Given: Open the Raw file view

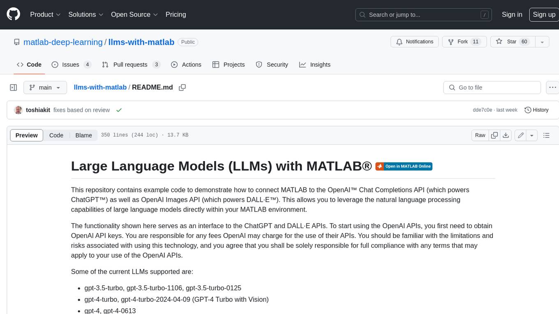Looking at the screenshot, I should click(x=480, y=135).
